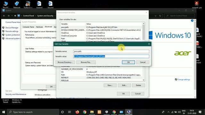The width and height of the screenshot is (205, 115).
Task: Click the Variable value input field
Action: click(x=111, y=56)
